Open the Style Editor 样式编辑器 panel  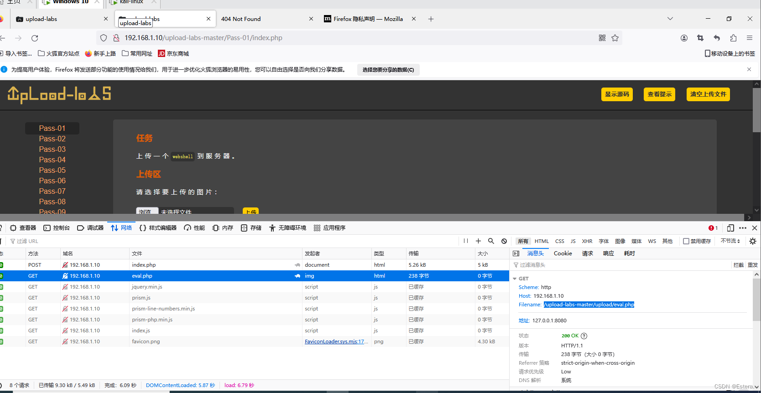pos(158,228)
